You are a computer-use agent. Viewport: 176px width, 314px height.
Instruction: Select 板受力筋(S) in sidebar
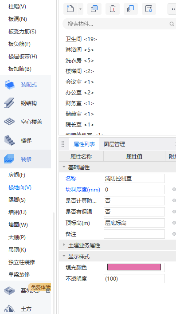pos(22,32)
